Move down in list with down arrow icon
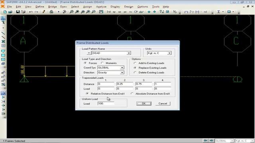Screen dimensions: 255x143 [x=155, y=12]
